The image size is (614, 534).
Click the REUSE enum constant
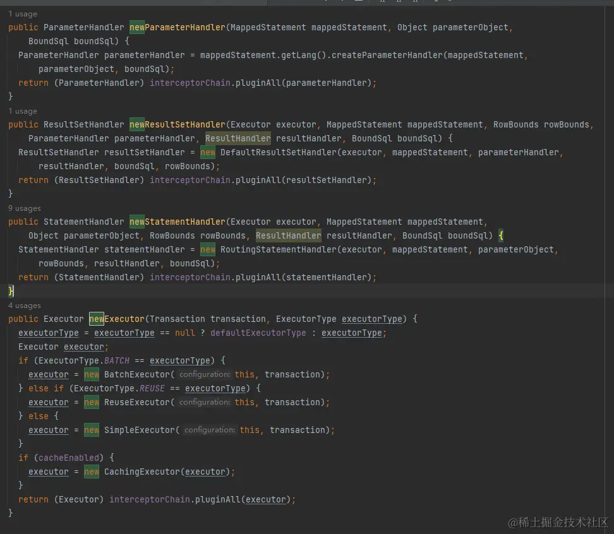point(152,388)
